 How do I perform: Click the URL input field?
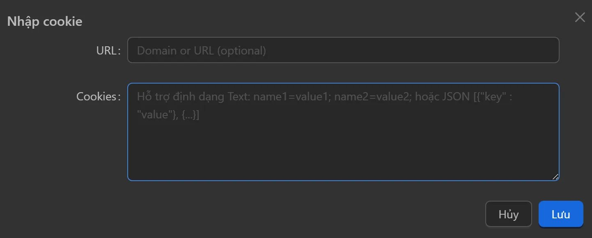343,50
